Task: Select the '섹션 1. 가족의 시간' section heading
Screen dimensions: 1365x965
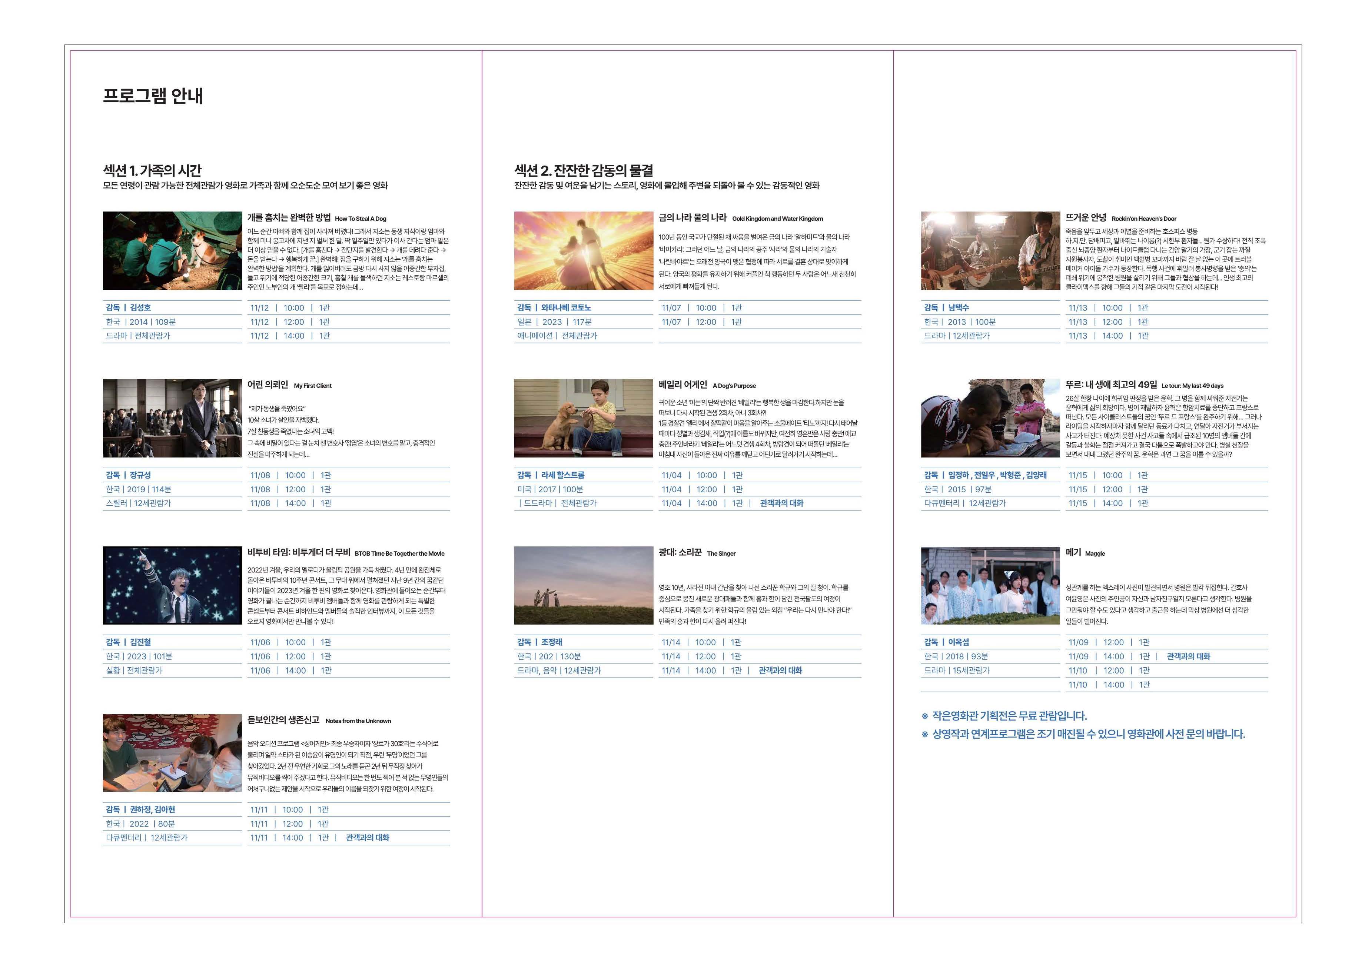Action: coord(152,170)
